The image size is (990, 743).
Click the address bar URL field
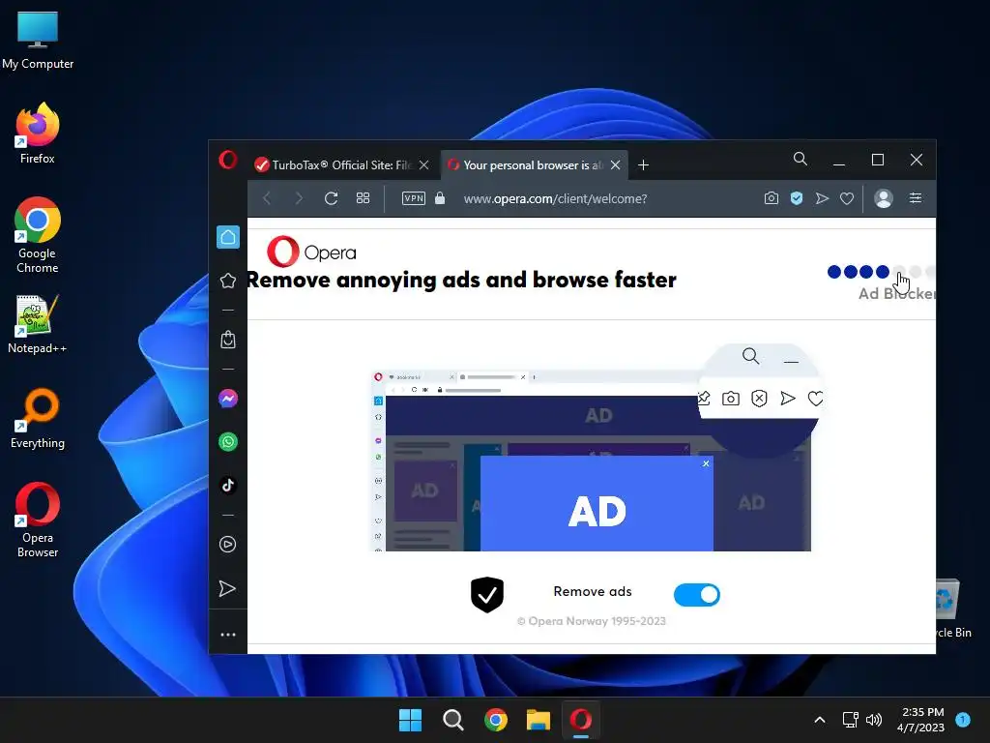tap(555, 198)
